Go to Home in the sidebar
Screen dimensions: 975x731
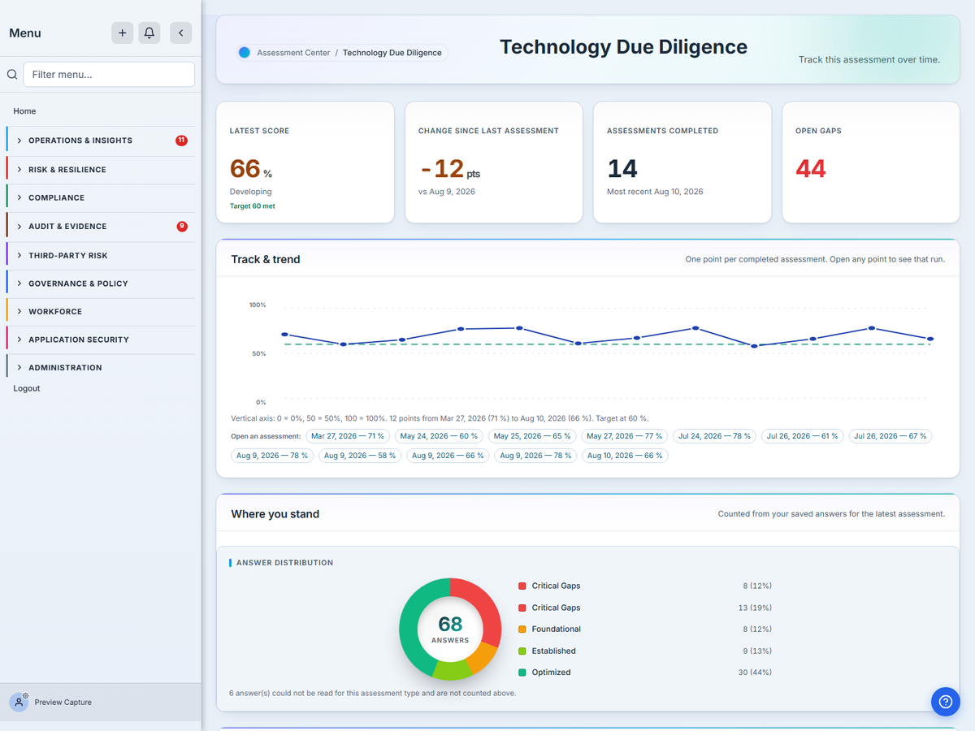pyautogui.click(x=24, y=111)
